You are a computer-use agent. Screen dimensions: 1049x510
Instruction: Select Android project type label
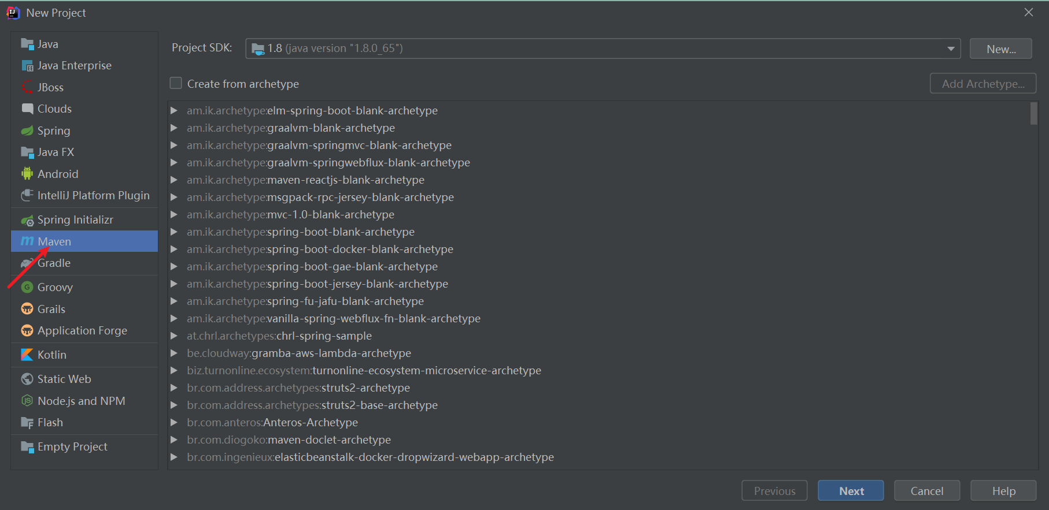point(58,174)
